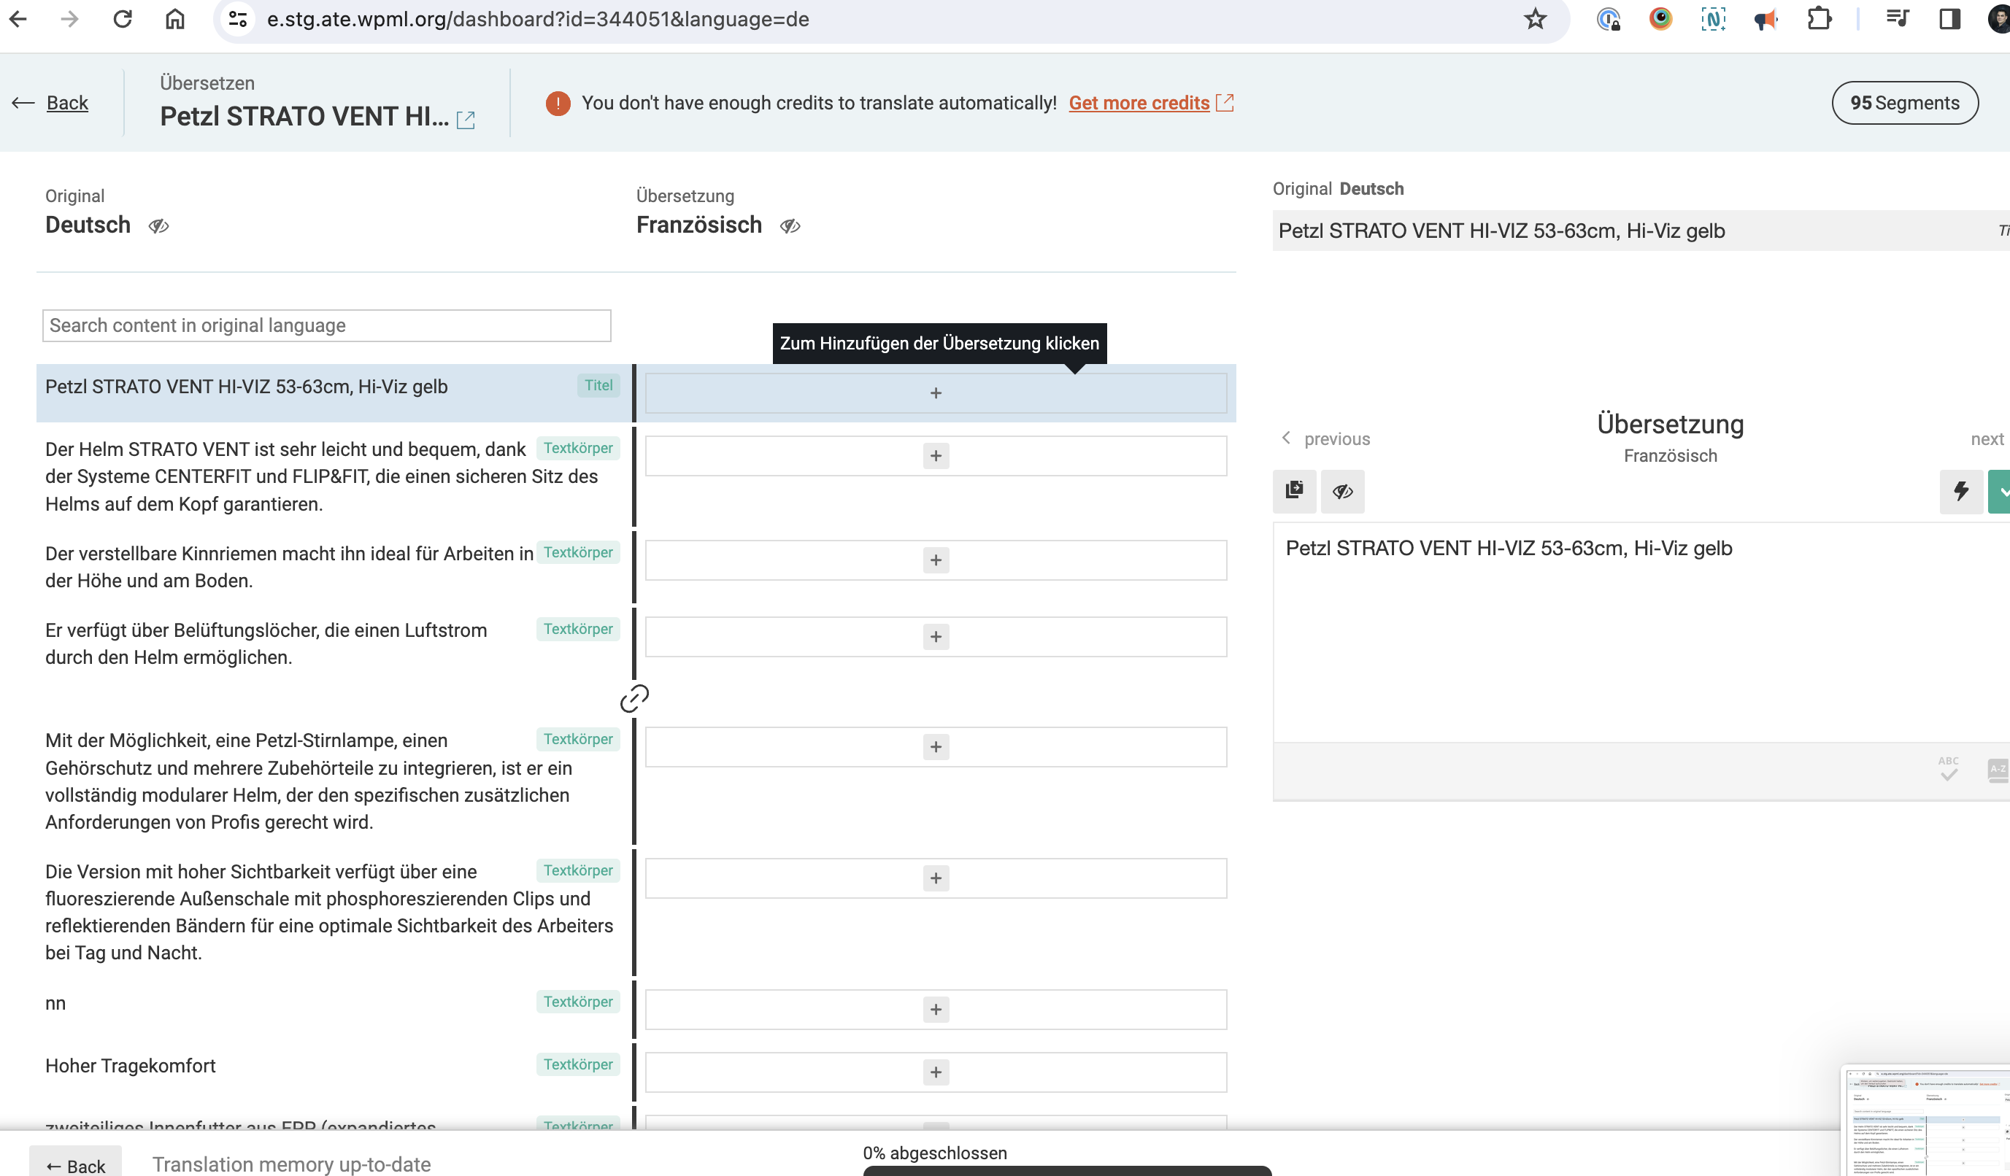View site info icon in address bar
Screen dimensions: 2010x1176
pos(238,19)
